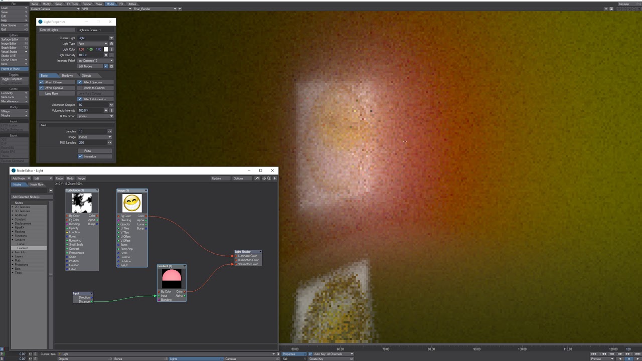Click the Volumetric Samples spinner arrows

(111, 105)
